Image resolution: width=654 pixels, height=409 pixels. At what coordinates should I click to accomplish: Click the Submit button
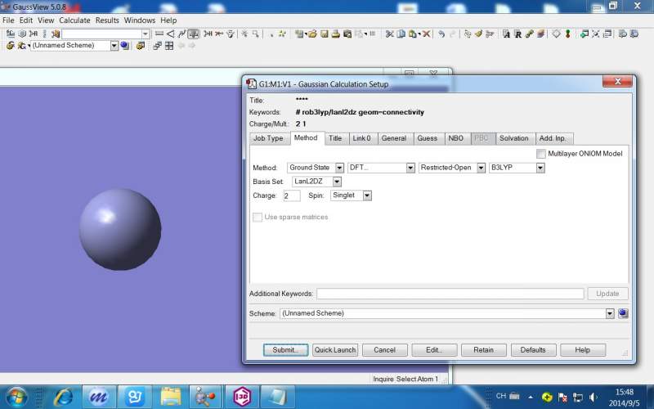[285, 350]
